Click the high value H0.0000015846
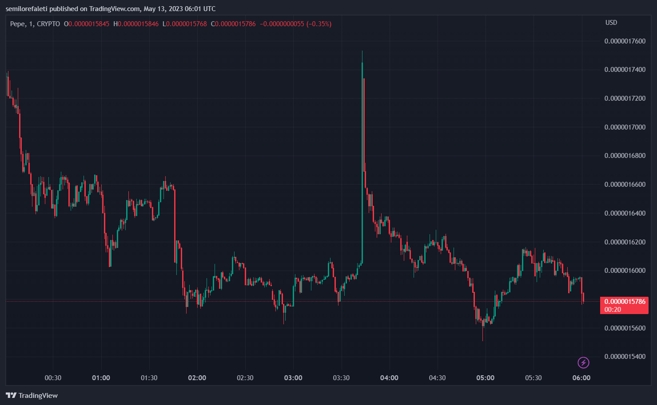 tap(136, 24)
